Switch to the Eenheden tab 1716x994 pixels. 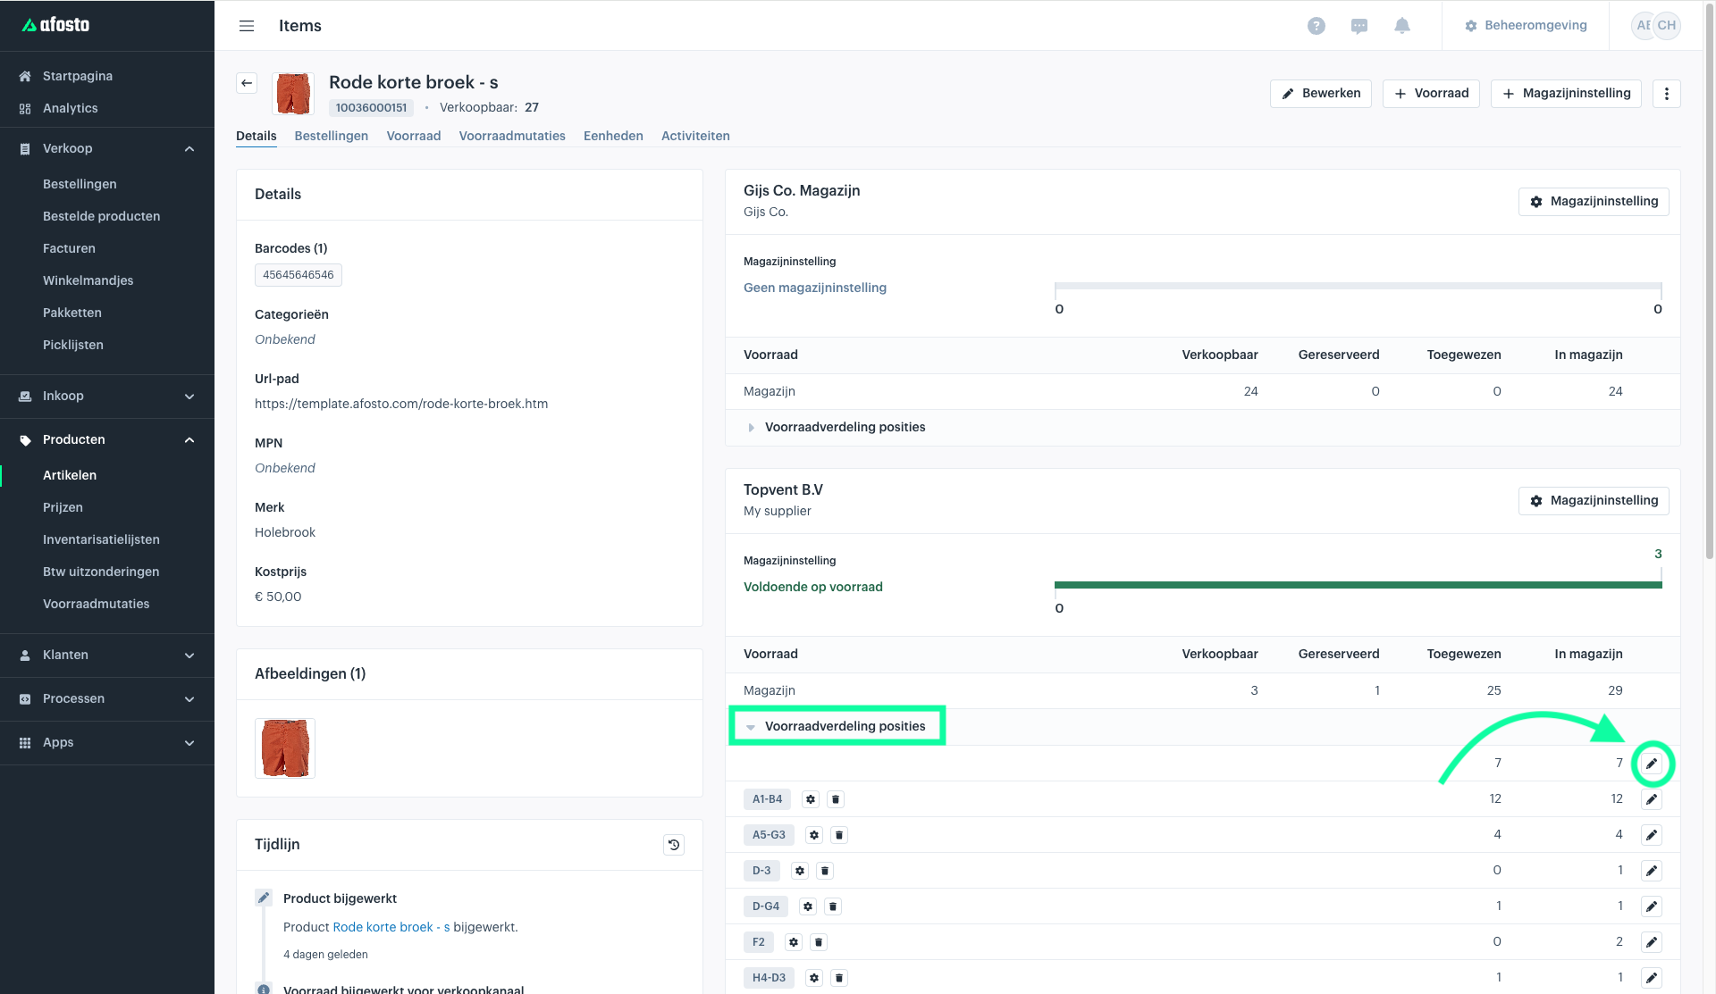pos(613,136)
